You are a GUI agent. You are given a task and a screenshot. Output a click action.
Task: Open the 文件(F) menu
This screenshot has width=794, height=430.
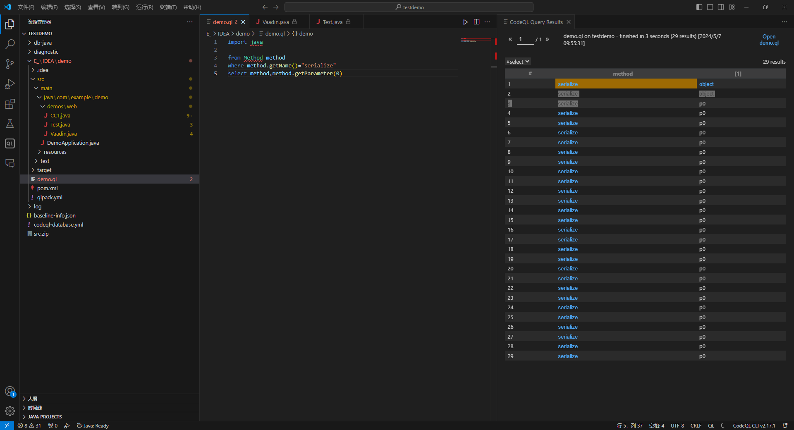click(x=26, y=7)
